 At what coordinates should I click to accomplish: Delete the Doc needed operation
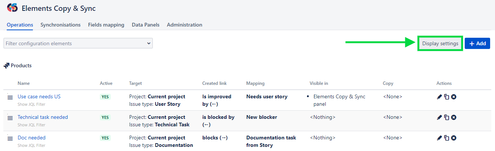click(x=454, y=138)
